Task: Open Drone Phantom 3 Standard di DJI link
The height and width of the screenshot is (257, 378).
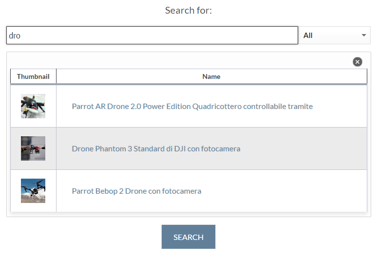Action: [156, 148]
